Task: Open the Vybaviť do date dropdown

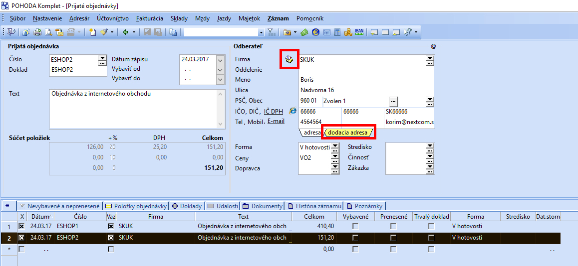Action: (220, 80)
